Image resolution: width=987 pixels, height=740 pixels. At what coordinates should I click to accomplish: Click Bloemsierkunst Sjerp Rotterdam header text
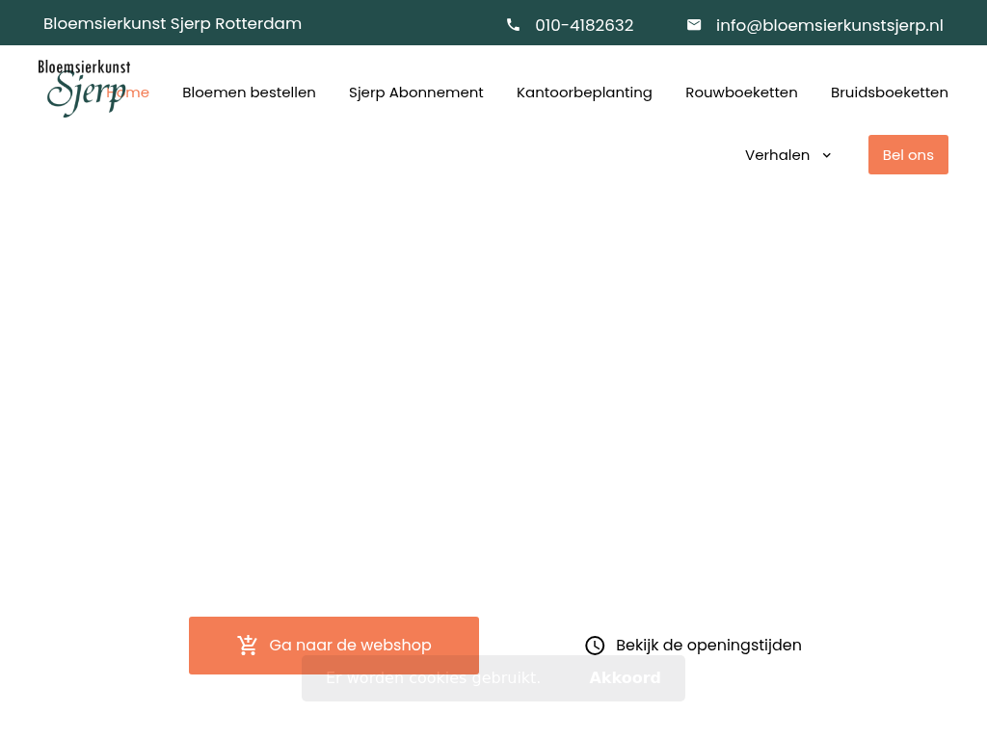pyautogui.click(x=173, y=23)
